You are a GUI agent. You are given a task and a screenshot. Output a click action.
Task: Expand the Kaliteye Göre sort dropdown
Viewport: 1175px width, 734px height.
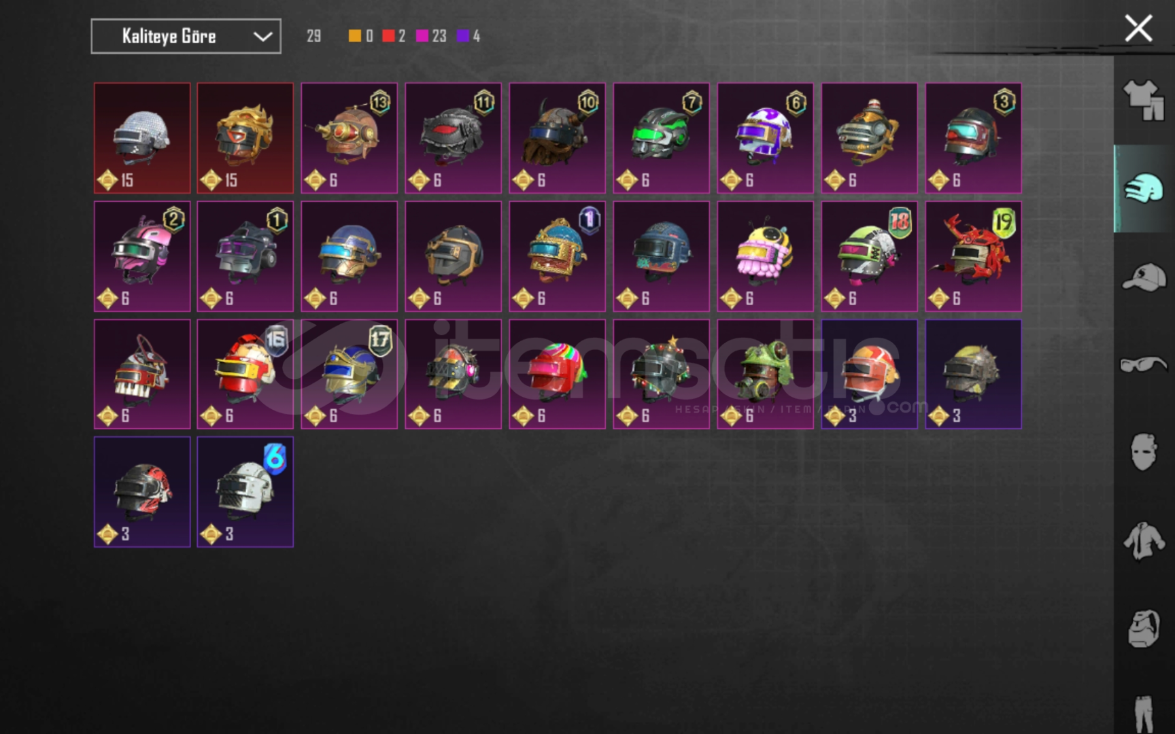[x=186, y=36]
